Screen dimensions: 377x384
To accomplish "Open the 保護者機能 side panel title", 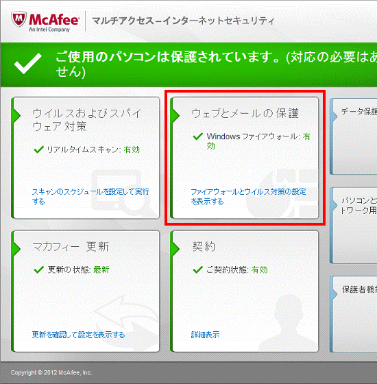I will (359, 289).
